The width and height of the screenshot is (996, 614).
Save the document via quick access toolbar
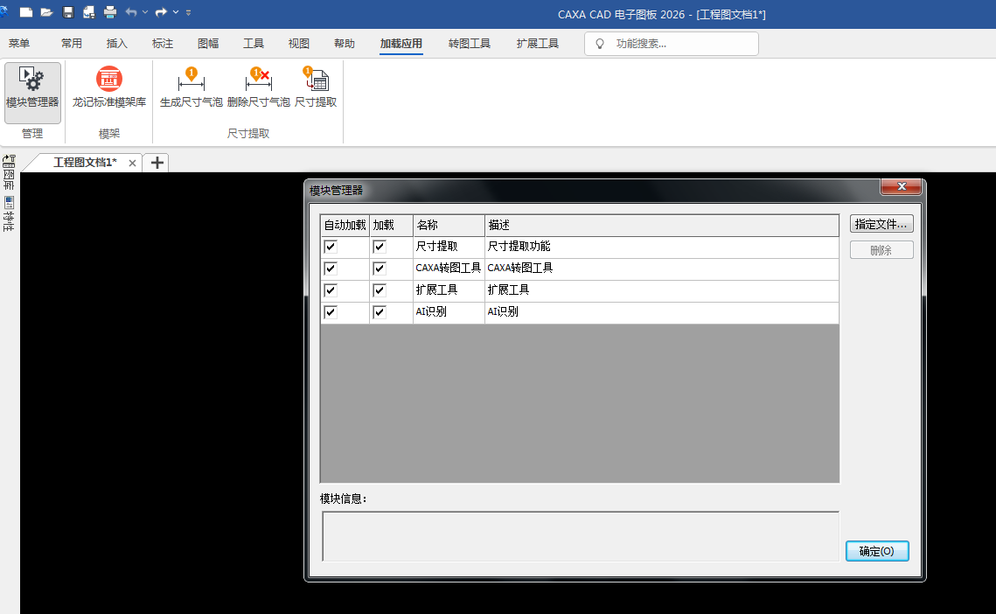[67, 12]
